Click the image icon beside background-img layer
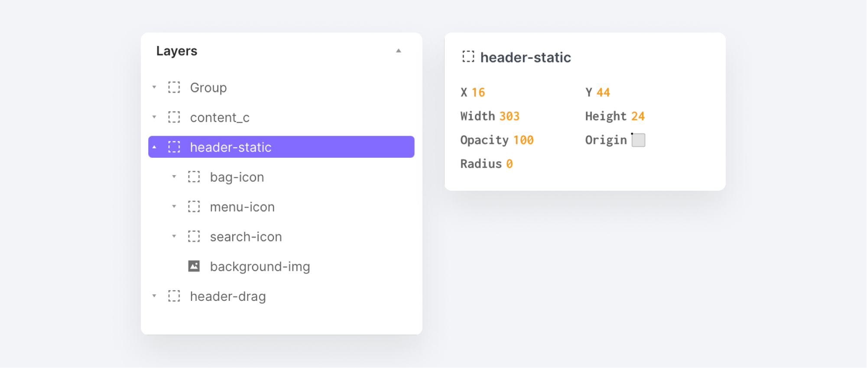Screen dimensions: 867x368 (194, 266)
